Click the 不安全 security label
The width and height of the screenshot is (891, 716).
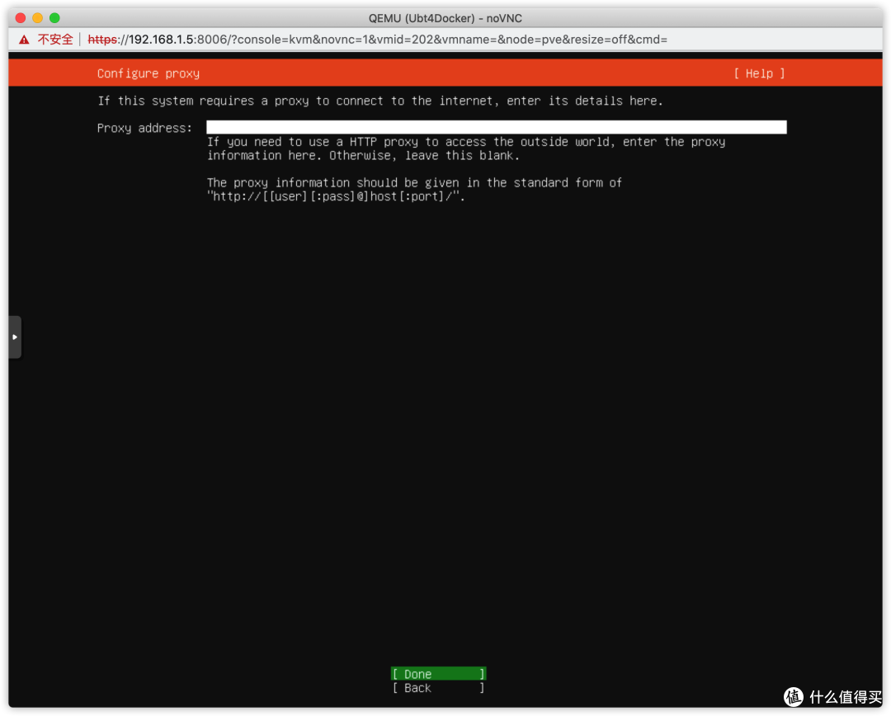[x=55, y=40]
